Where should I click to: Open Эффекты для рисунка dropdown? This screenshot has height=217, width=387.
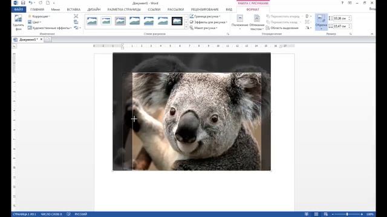[209, 22]
